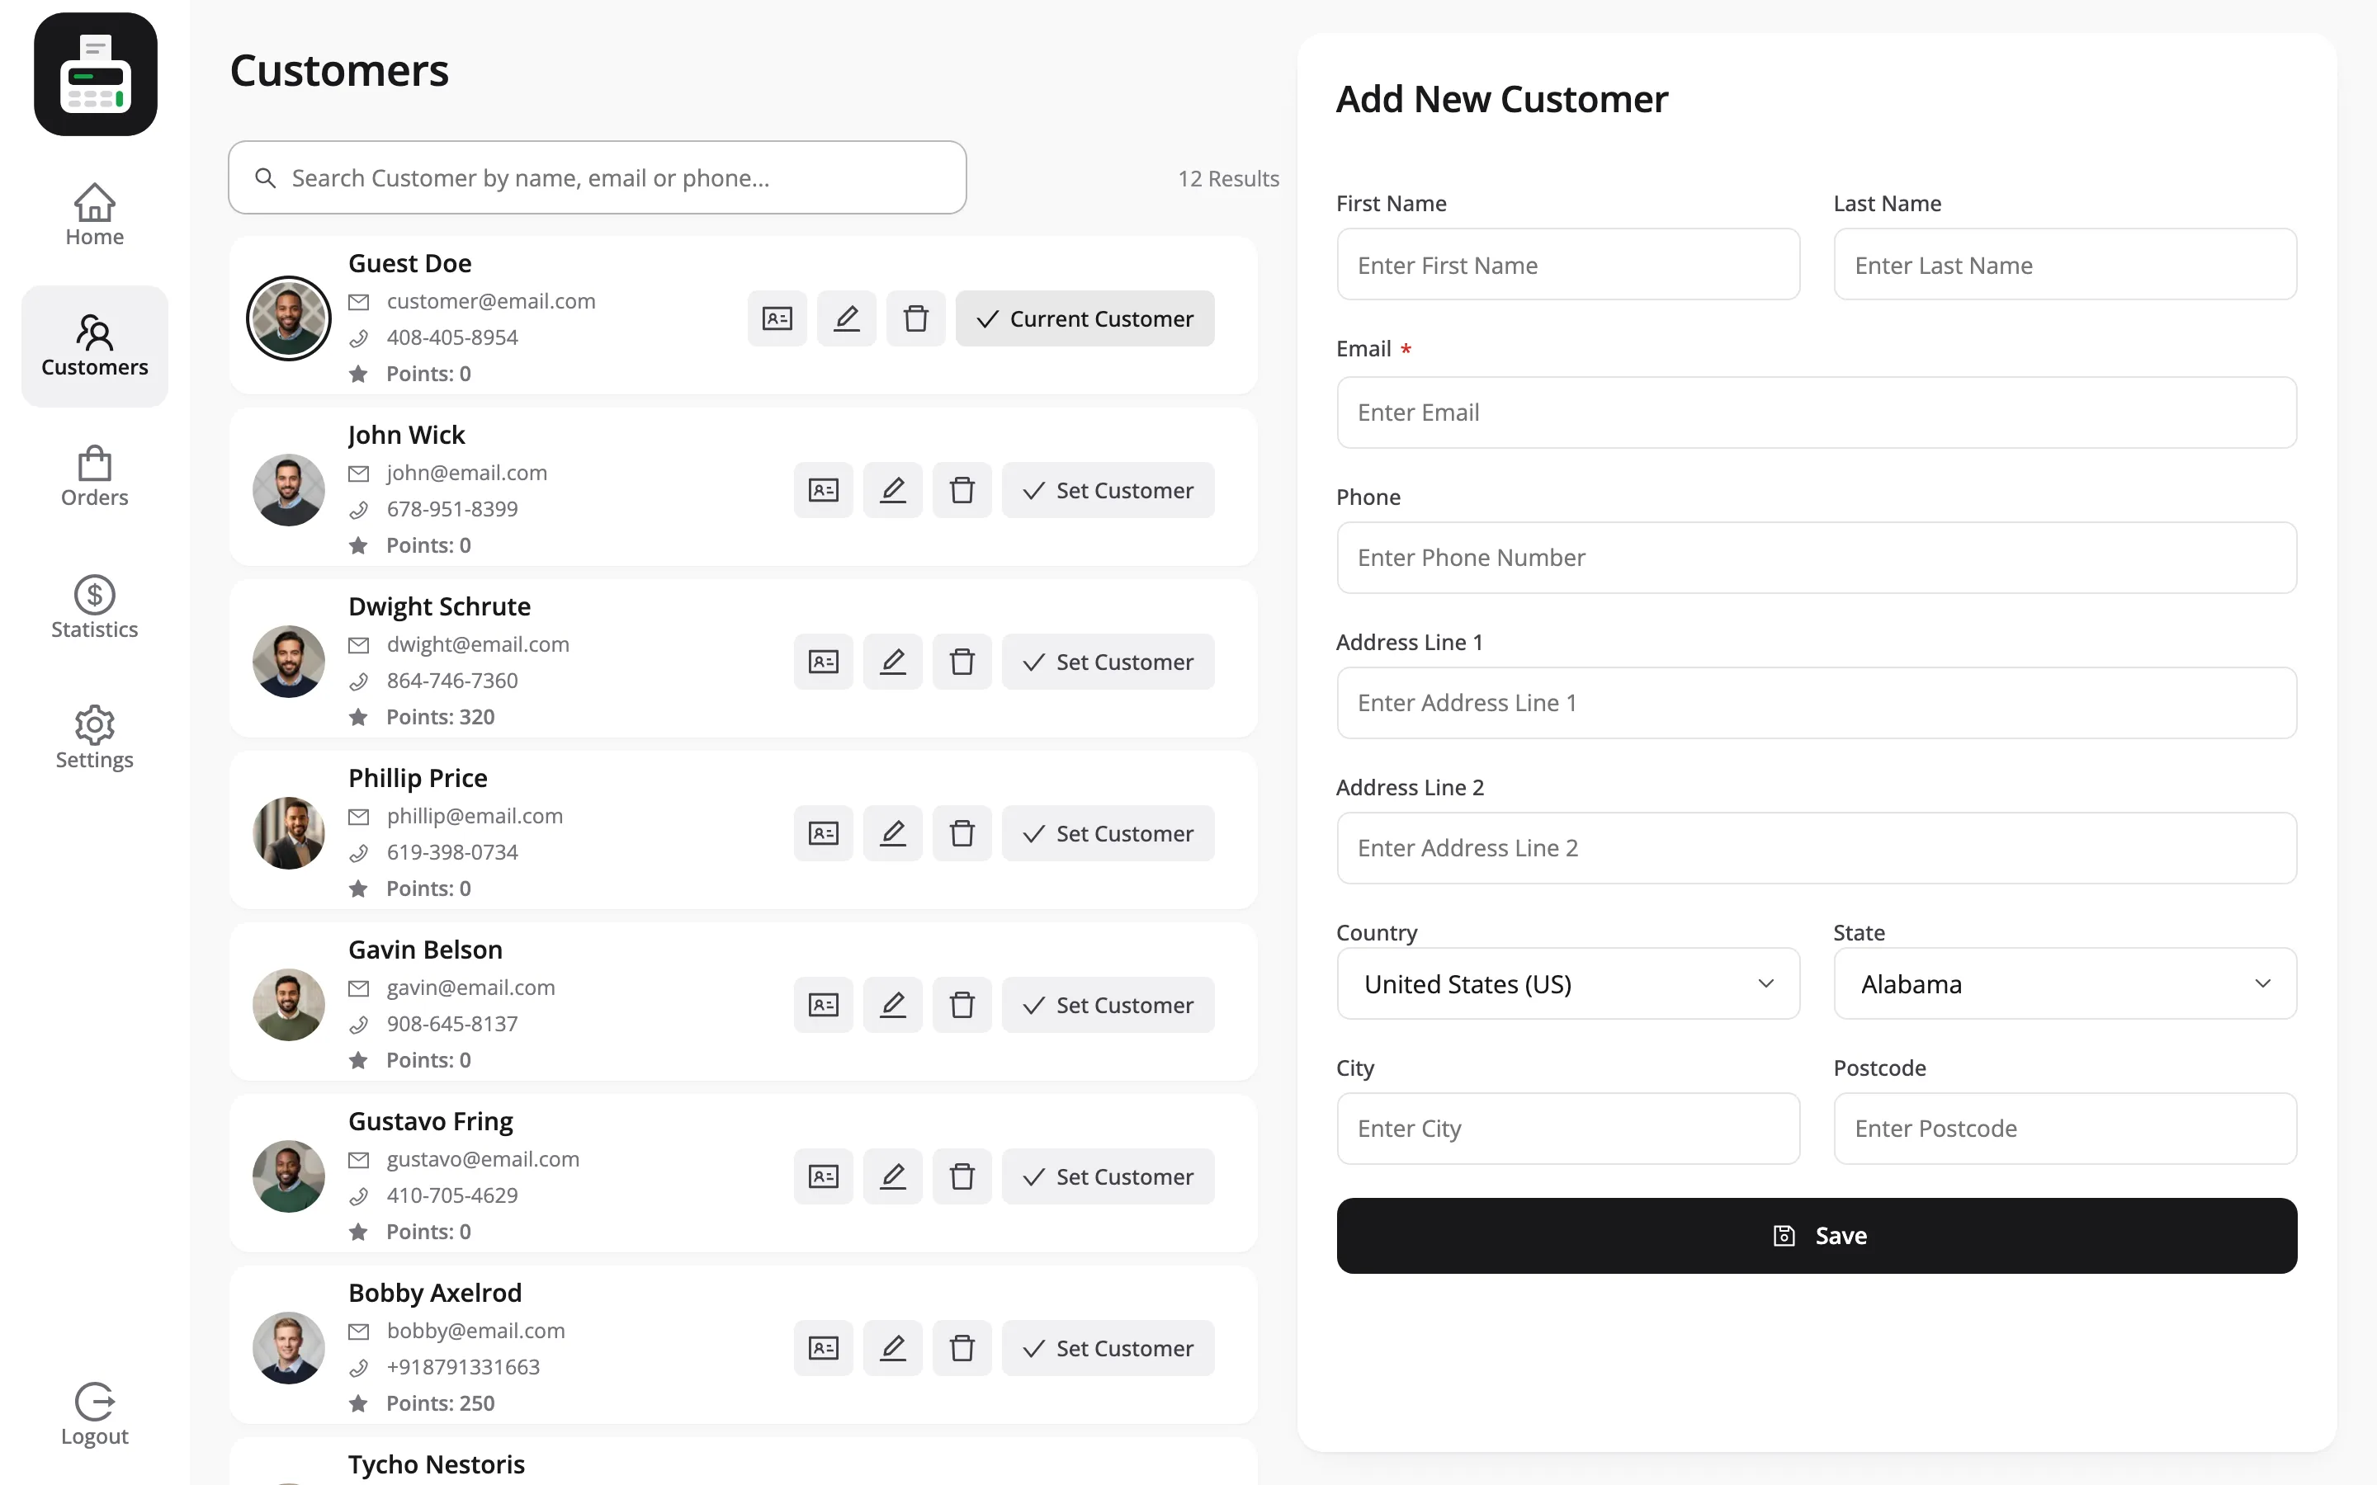Open Guest Doe's customer details card icon

tap(777, 318)
